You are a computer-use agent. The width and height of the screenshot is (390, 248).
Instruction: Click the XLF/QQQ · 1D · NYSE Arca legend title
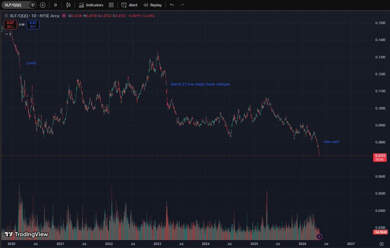click(x=35, y=16)
